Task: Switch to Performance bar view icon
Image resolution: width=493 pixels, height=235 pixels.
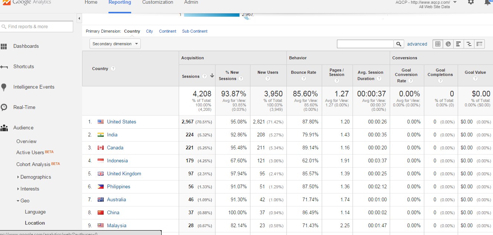Action: click(x=458, y=44)
